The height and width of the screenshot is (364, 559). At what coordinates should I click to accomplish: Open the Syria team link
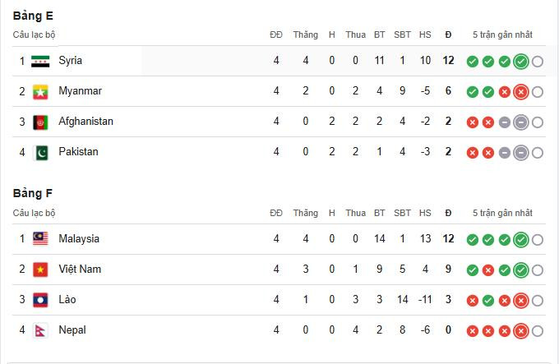70,61
